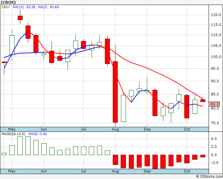Click the tall red candlestick at start of October
This screenshot has height=179, width=223.
187,107
